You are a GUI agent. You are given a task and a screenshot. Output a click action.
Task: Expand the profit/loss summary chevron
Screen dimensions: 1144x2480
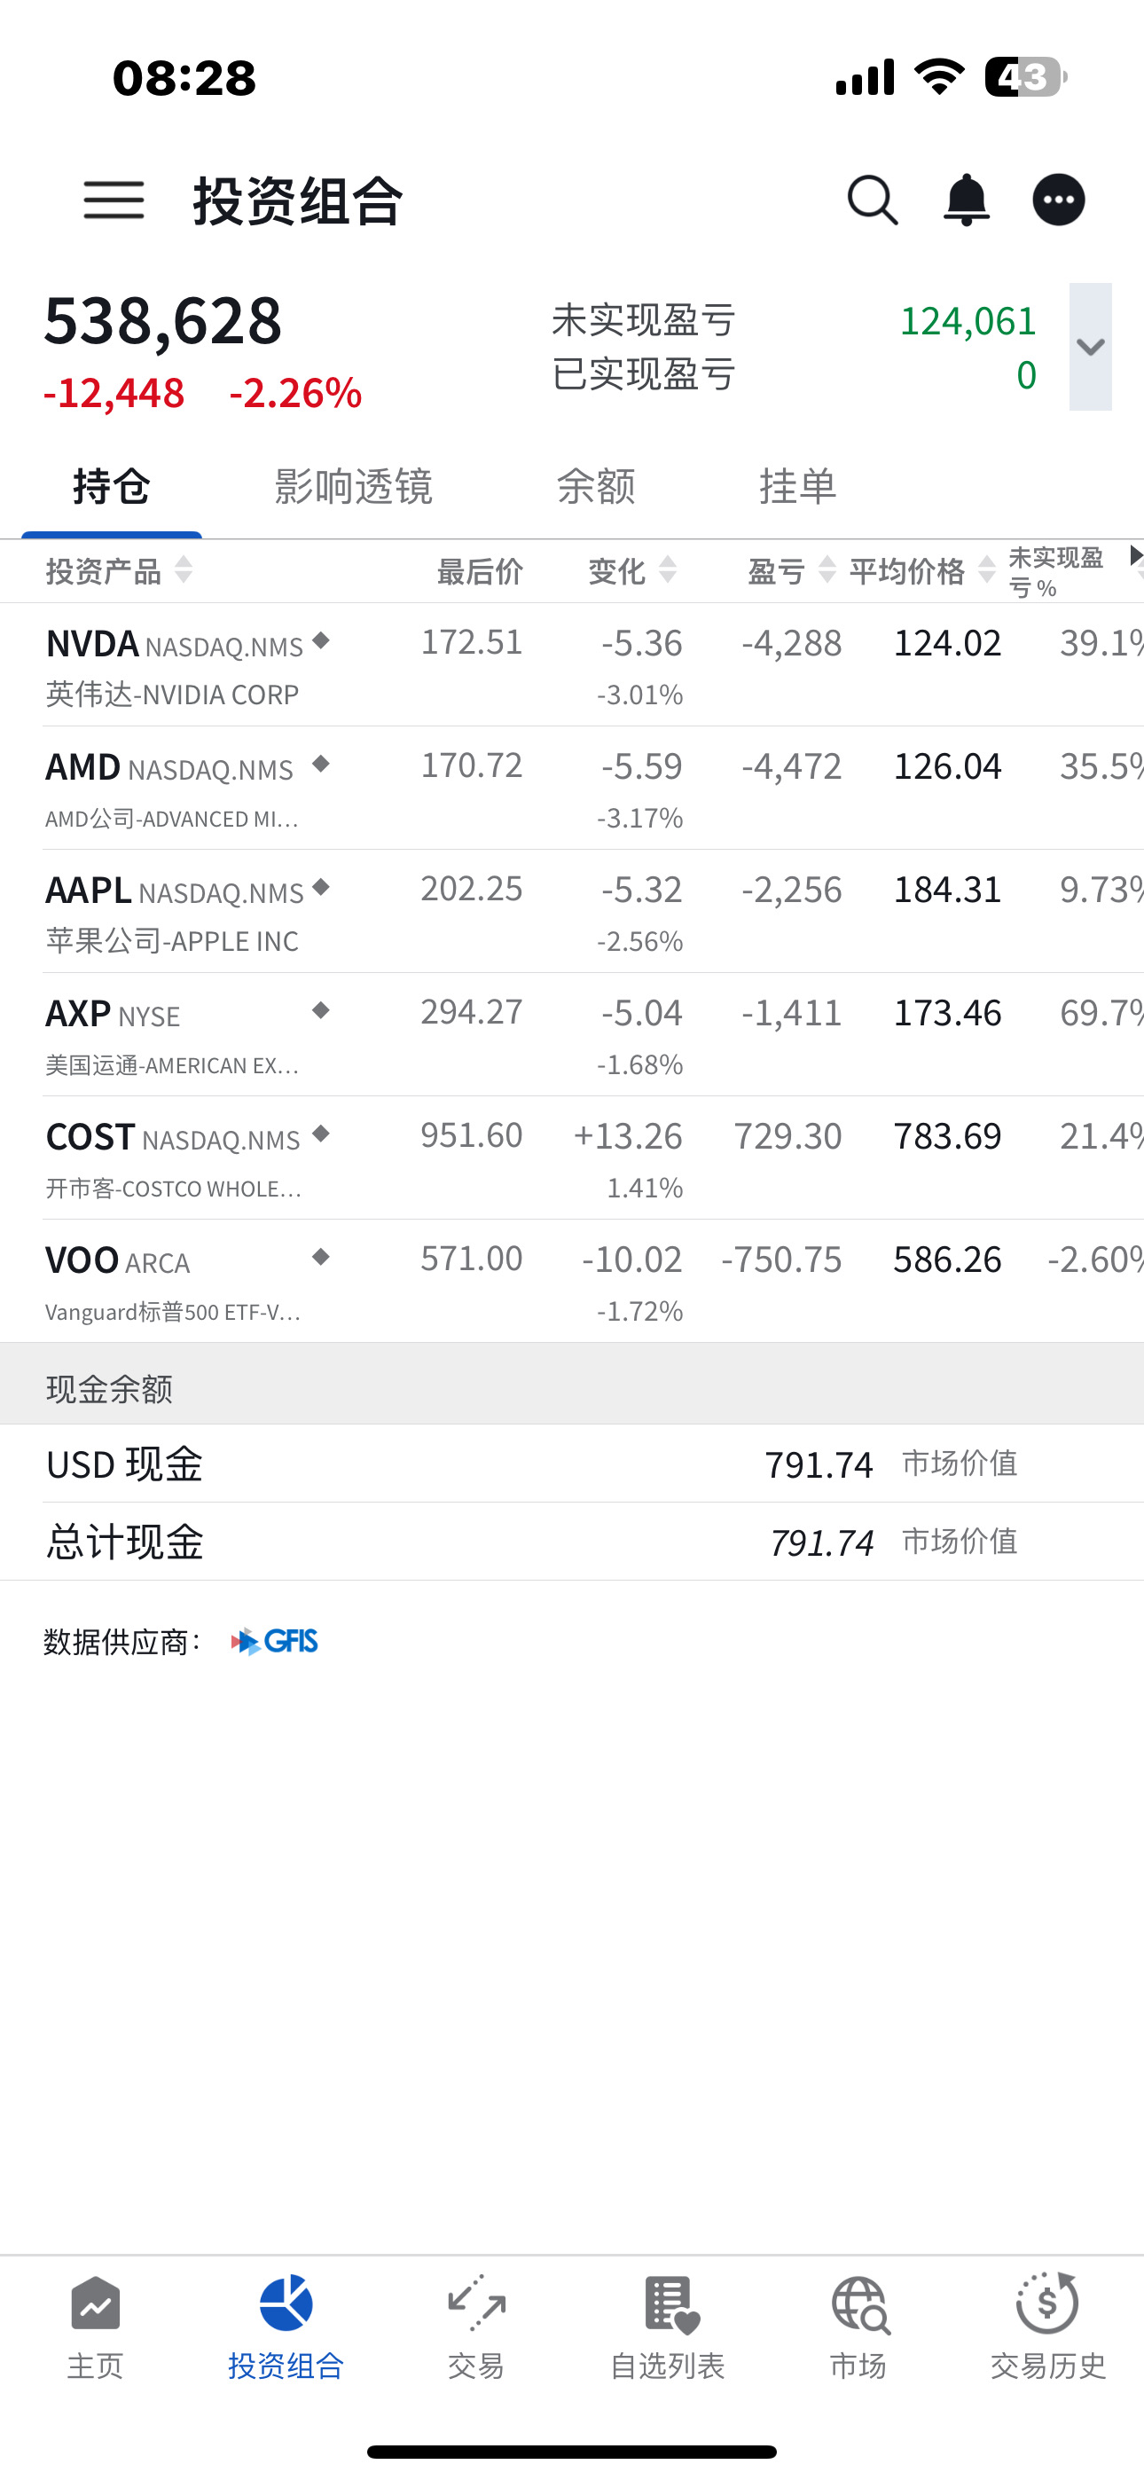(x=1090, y=347)
